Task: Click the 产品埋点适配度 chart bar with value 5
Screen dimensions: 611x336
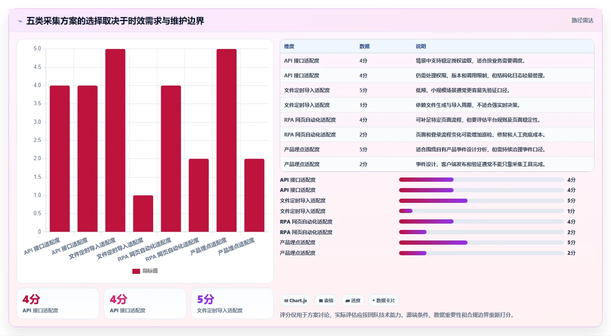Action: pos(226,140)
